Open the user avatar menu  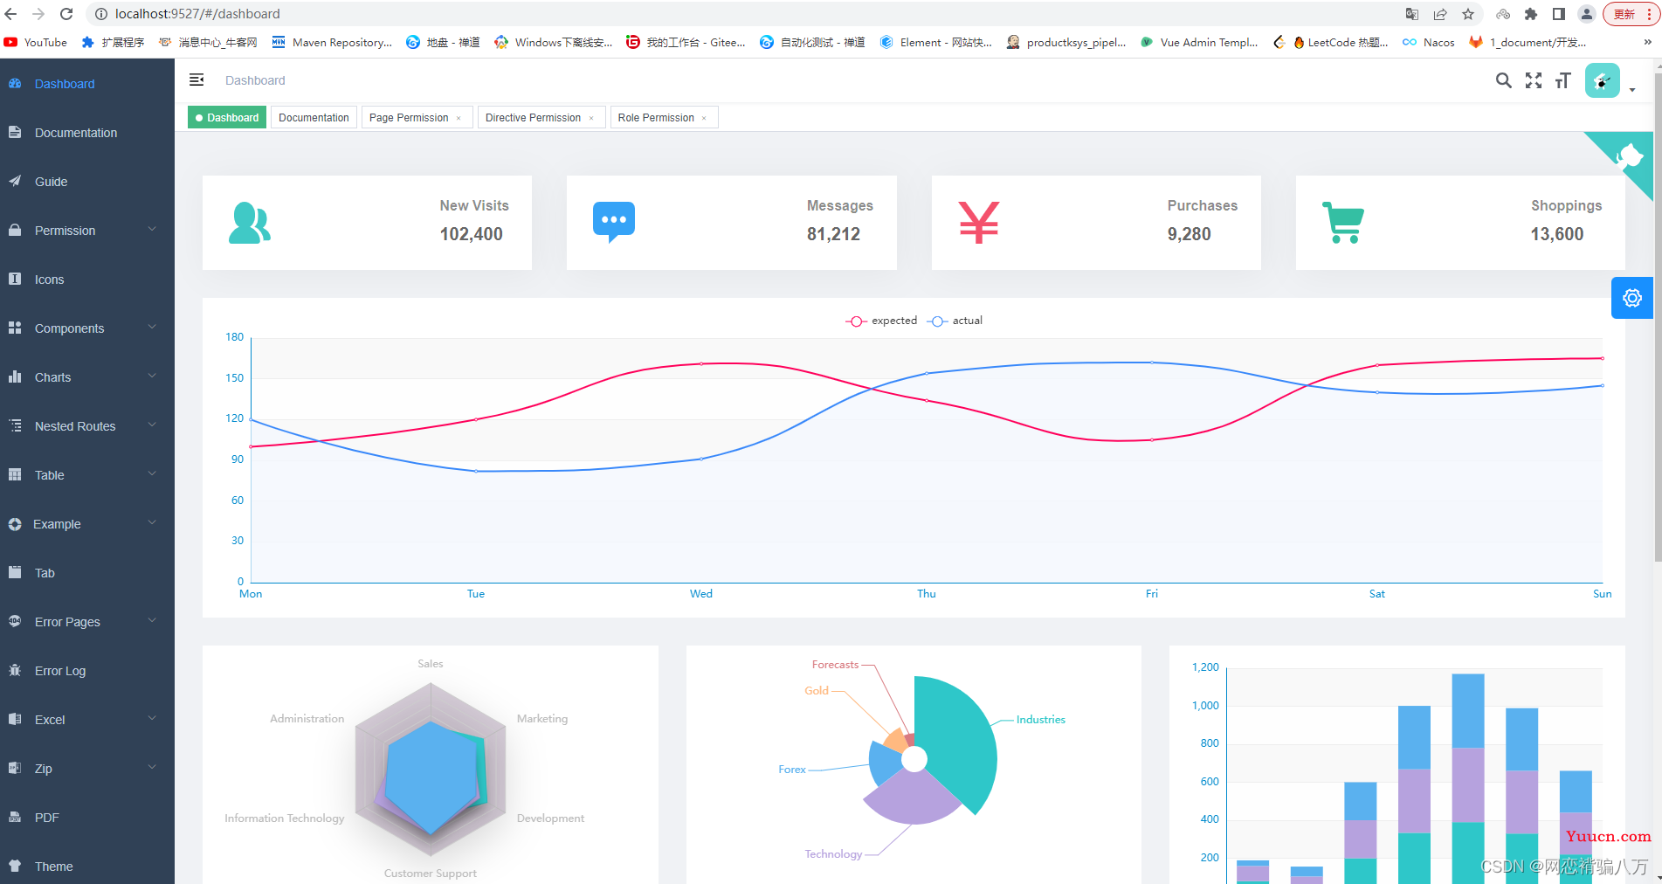[x=1602, y=80]
